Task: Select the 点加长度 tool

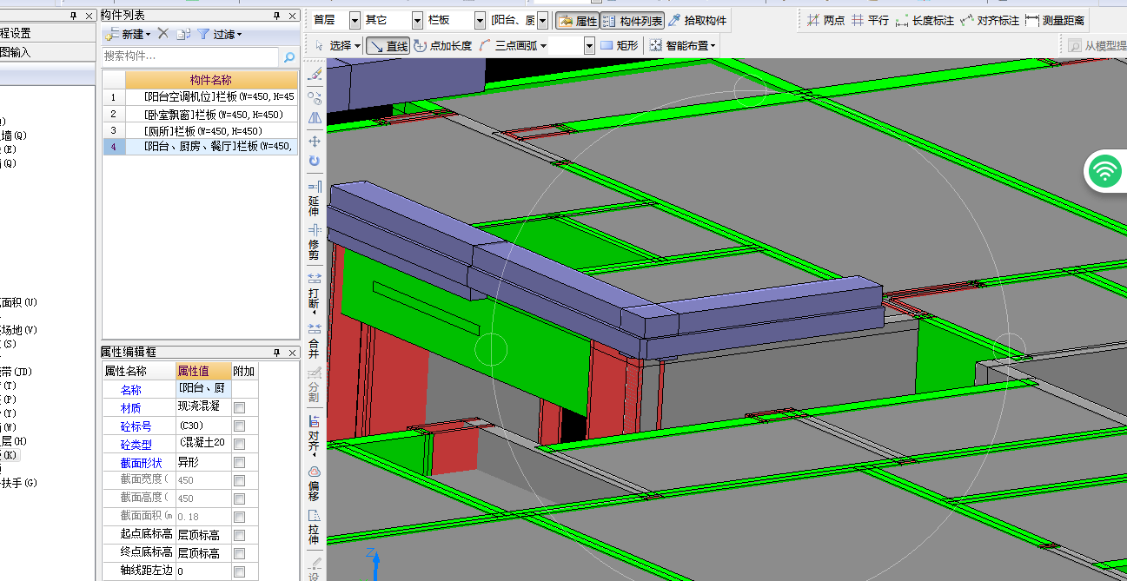Action: click(443, 45)
